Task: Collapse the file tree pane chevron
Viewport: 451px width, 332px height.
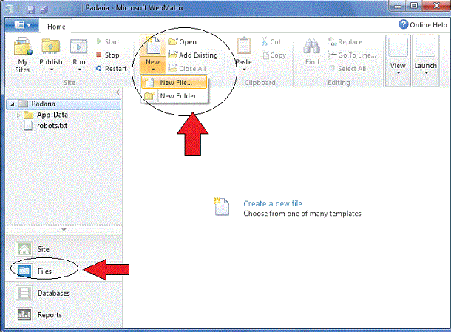Action: coord(118,92)
